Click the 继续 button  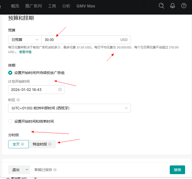pyautogui.click(x=177, y=170)
